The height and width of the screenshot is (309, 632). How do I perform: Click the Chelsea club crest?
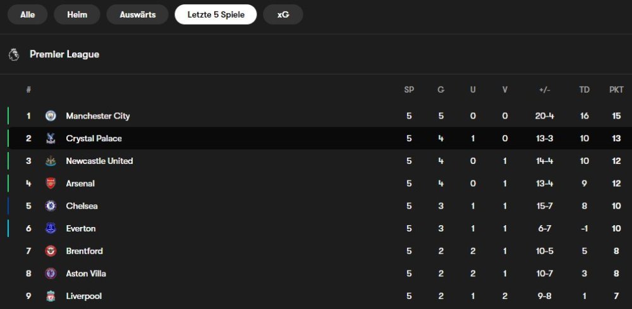[51, 206]
